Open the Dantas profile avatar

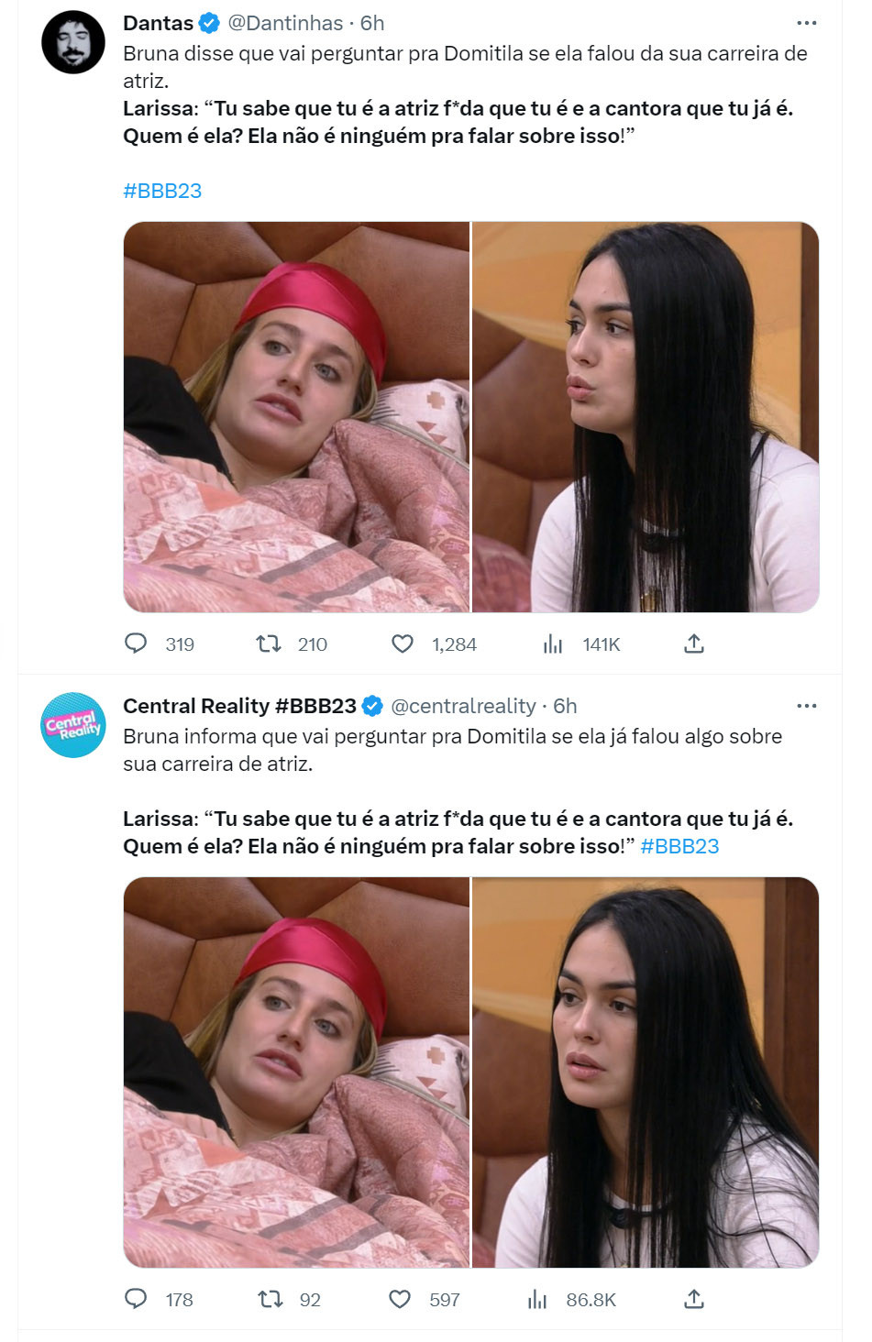coord(73,42)
